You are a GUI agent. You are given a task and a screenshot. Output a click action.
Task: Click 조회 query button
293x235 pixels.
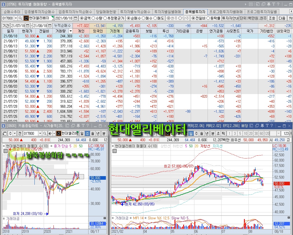[272, 18]
